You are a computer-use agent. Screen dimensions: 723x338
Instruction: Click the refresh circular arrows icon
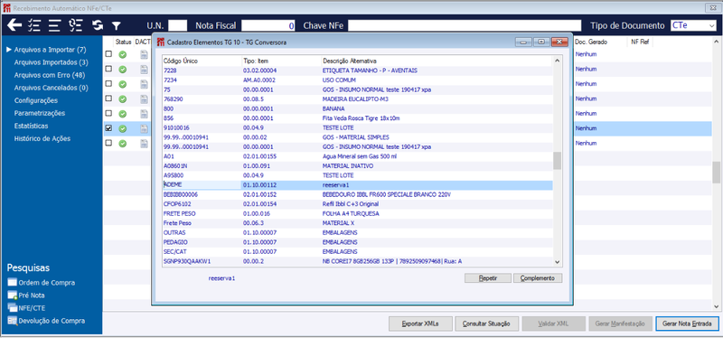point(98,25)
